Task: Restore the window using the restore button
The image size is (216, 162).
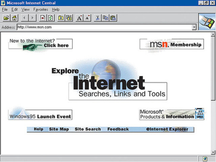Action: [206, 3]
